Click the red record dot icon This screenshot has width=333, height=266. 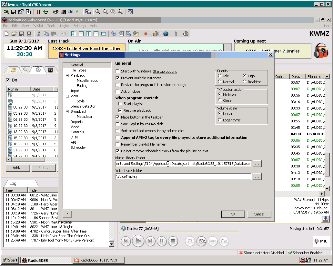(146, 34)
